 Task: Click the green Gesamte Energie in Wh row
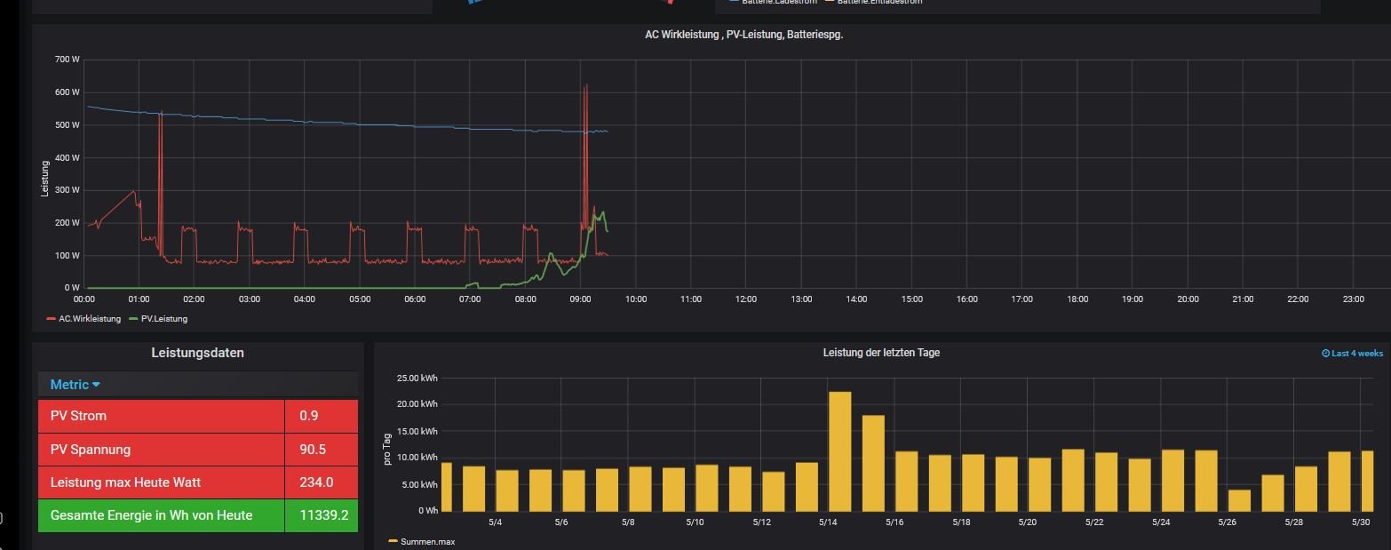click(x=161, y=515)
